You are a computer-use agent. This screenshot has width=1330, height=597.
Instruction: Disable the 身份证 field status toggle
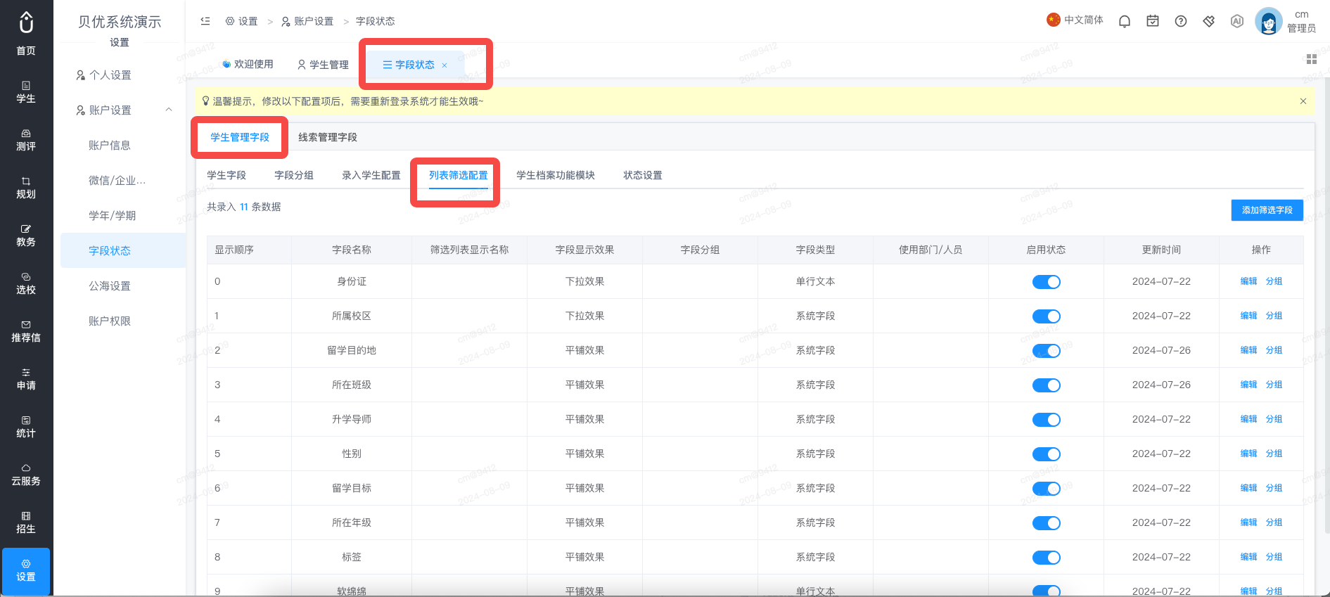[1046, 282]
